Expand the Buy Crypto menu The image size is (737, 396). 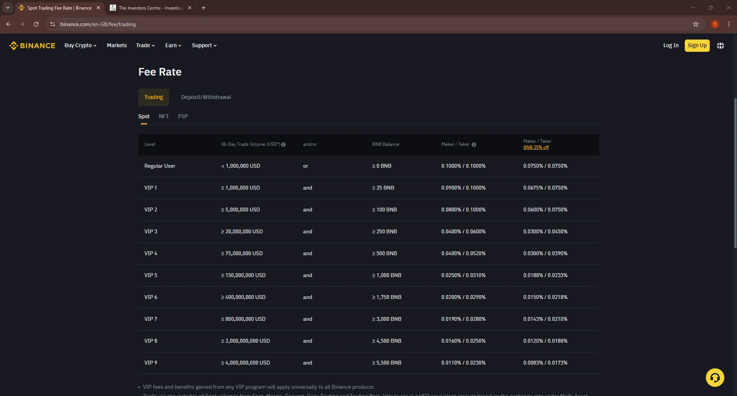[80, 45]
